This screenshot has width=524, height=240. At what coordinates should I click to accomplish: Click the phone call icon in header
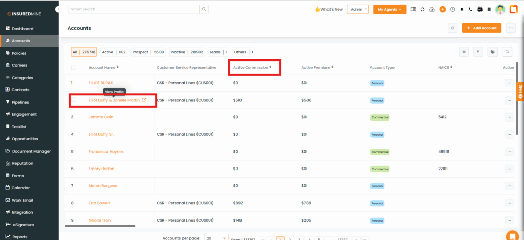(470, 9)
